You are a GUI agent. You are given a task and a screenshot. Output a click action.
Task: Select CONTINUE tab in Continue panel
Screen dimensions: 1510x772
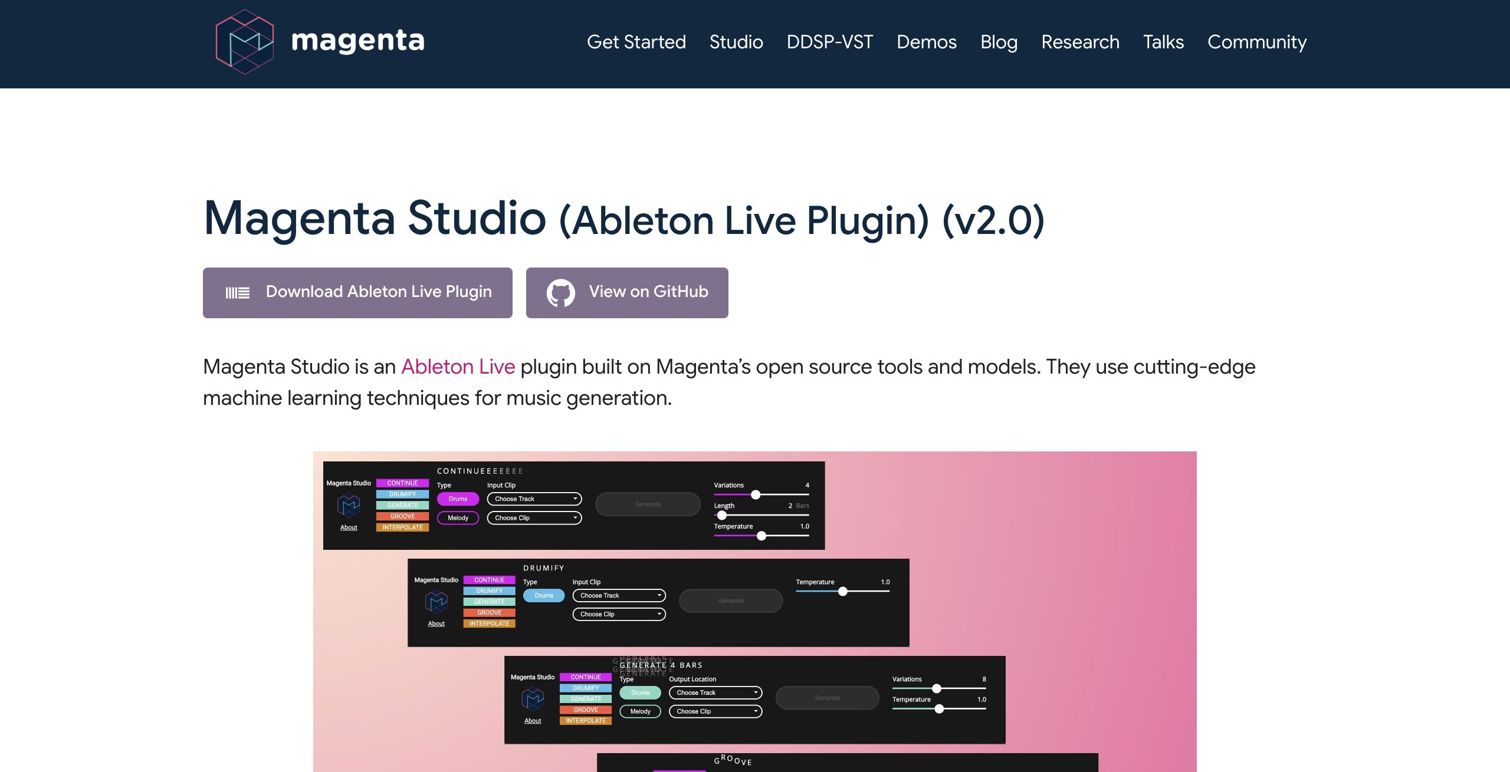[x=402, y=483]
